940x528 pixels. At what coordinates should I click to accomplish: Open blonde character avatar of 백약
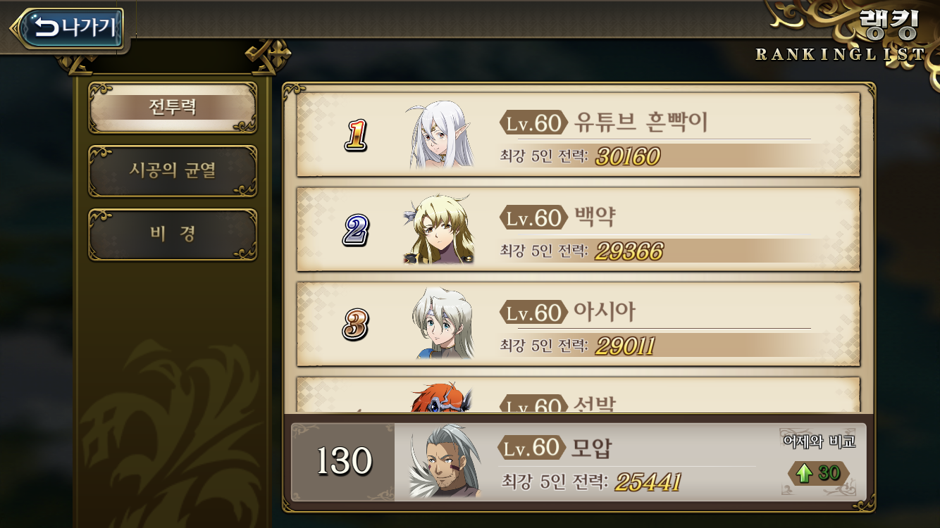point(439,230)
